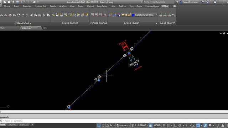Clear CEP items in Limpar Projeto
The height and width of the screenshot is (128, 228).
(165, 15)
